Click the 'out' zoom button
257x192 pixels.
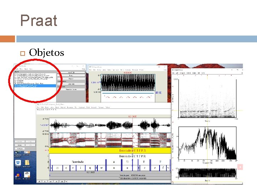coord(50,181)
